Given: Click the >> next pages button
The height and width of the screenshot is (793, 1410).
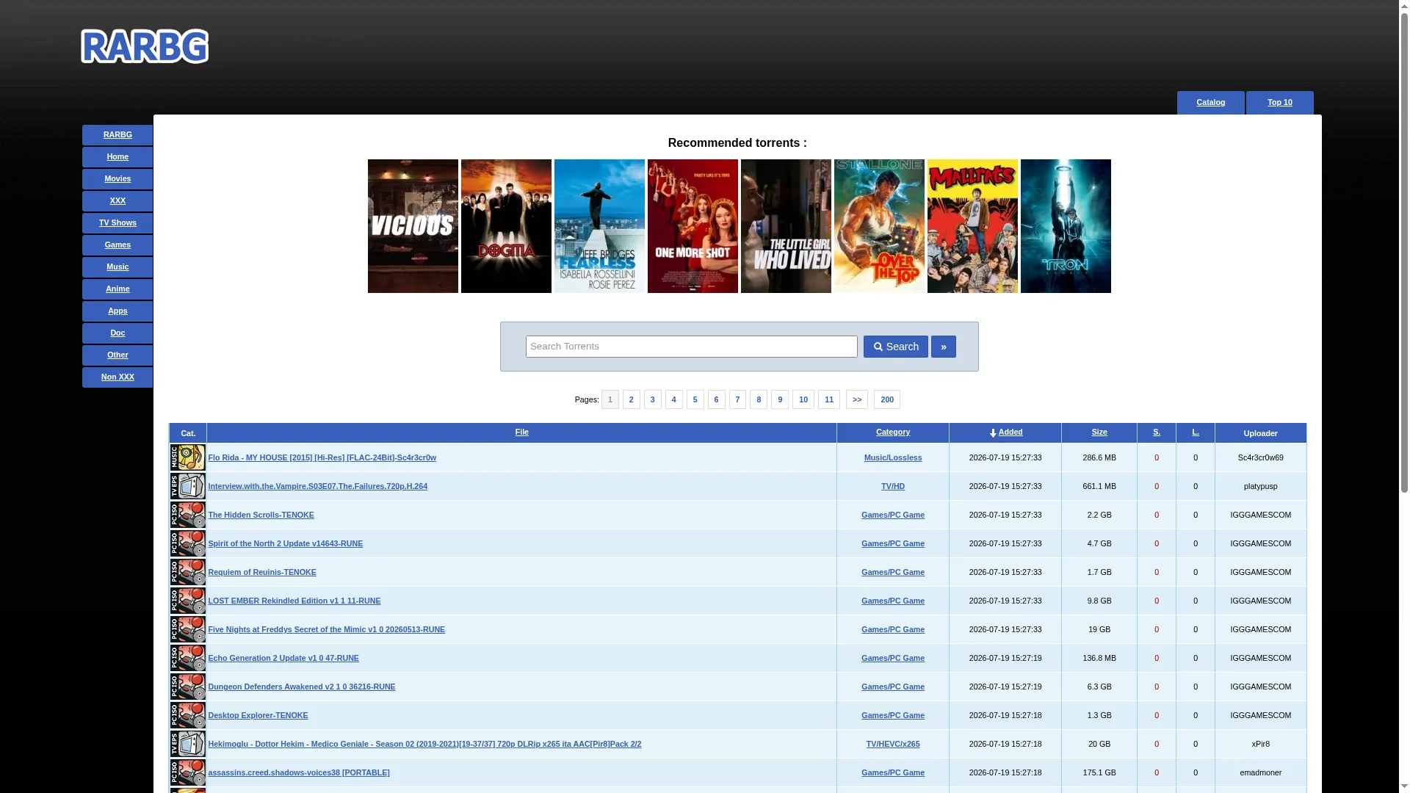Looking at the screenshot, I should click(857, 399).
